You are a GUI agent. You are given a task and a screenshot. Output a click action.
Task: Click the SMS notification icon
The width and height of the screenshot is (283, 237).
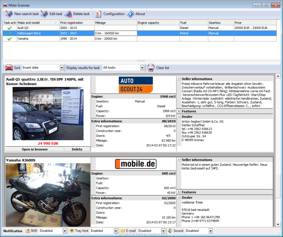pos(28,231)
